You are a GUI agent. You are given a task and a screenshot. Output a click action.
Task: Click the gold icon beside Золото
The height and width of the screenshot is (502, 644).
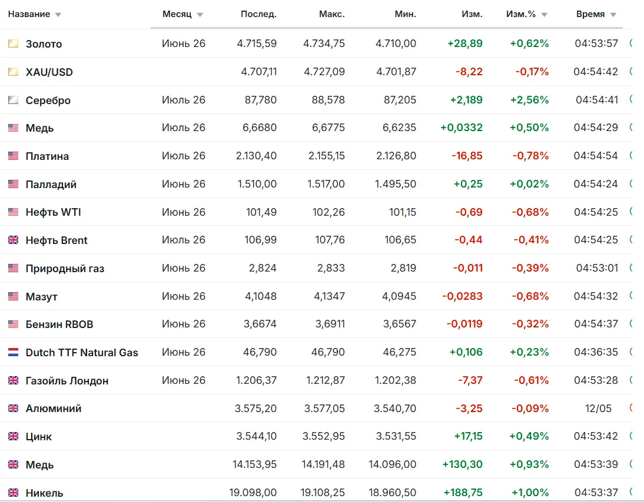[x=13, y=43]
